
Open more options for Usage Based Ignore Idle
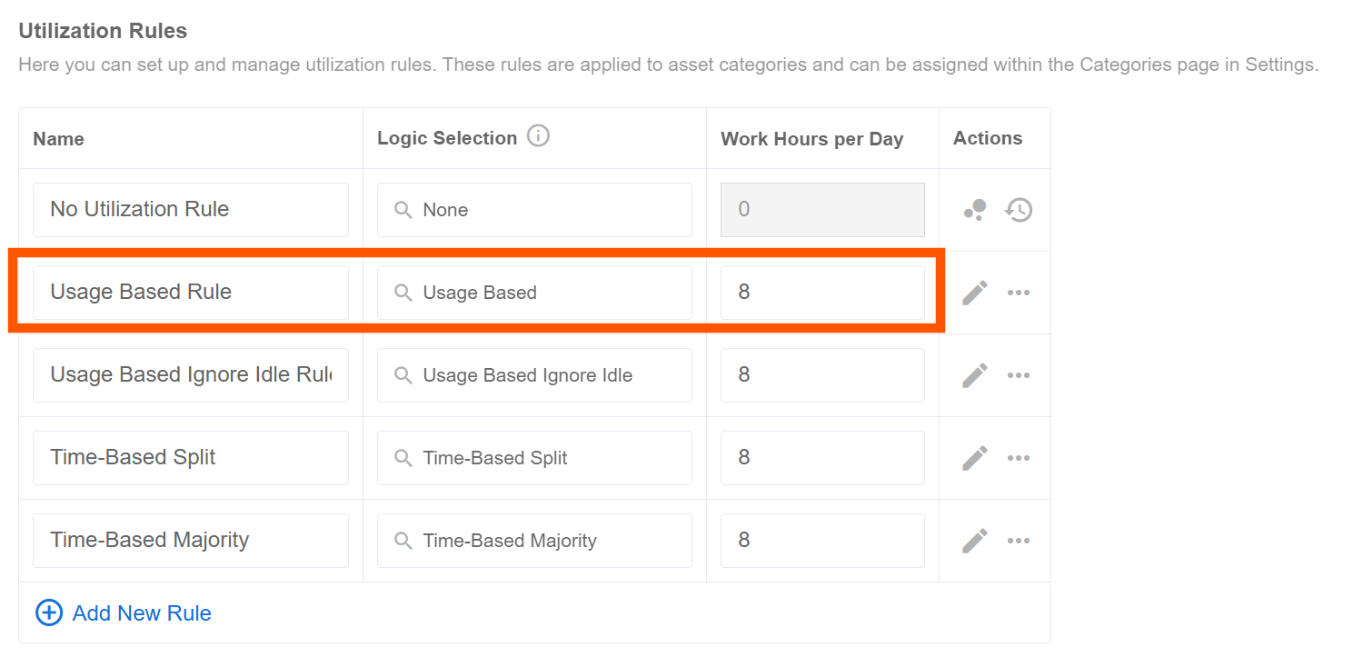point(1019,375)
